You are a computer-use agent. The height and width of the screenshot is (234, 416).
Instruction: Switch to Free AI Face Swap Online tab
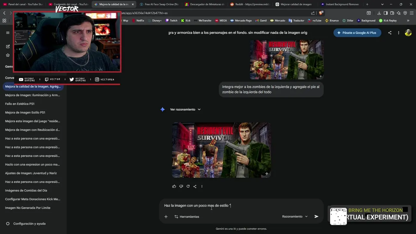pyautogui.click(x=159, y=4)
